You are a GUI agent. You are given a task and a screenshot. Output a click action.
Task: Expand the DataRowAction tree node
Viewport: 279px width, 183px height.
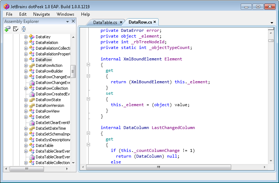tap(26, 65)
